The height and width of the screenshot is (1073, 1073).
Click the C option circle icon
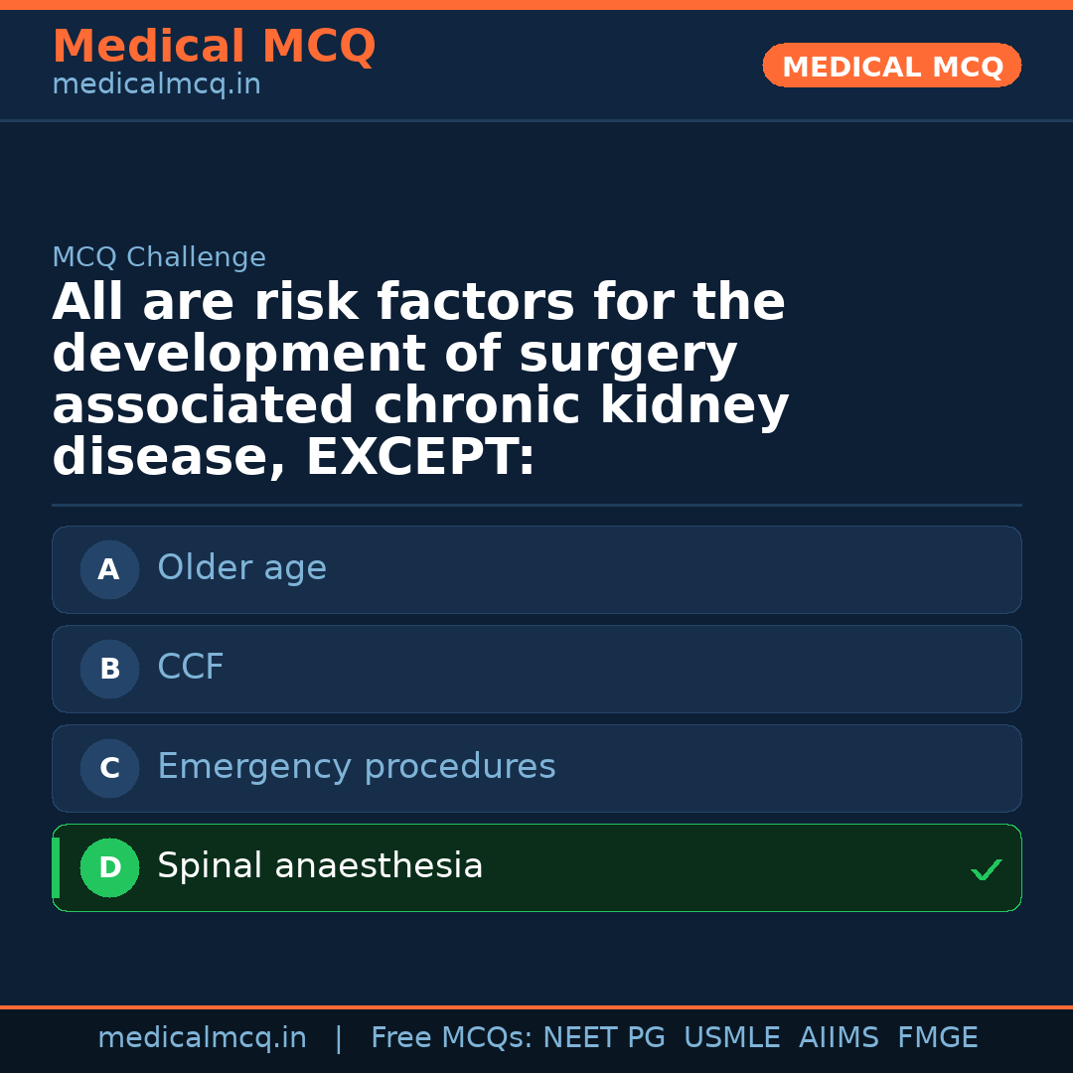(x=109, y=768)
